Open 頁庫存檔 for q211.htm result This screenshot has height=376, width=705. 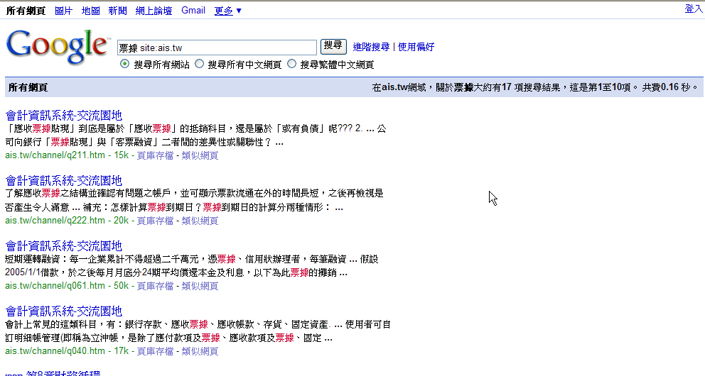pos(155,155)
